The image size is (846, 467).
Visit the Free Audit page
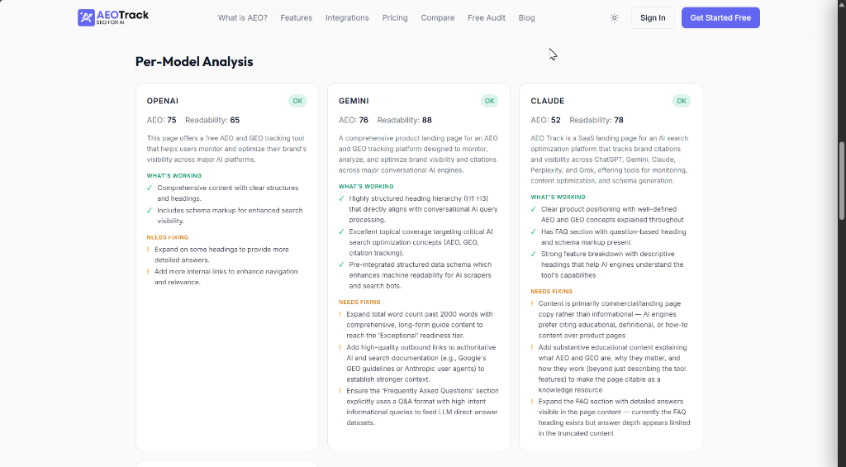486,18
